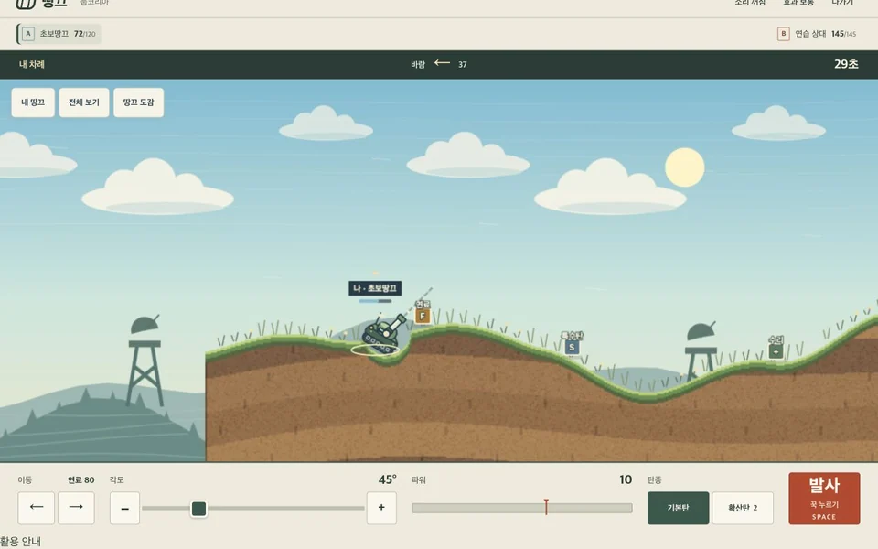Viewport: 878px width, 549px height.
Task: Click the power gauge bar
Action: pos(522,508)
